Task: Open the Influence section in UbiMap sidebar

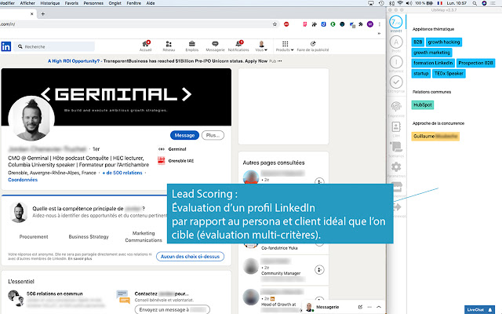Action: pyautogui.click(x=396, y=62)
